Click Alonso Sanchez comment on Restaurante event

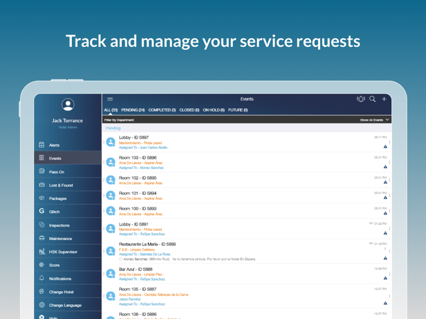point(187,259)
